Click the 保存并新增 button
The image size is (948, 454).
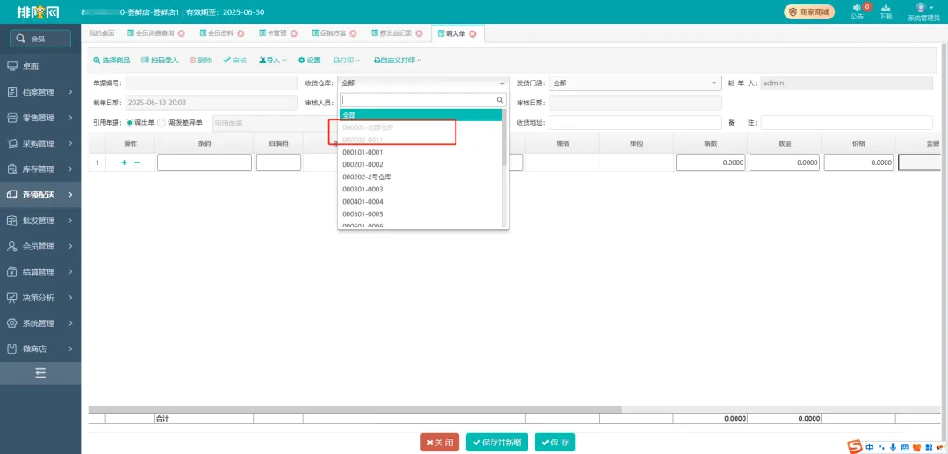point(497,443)
